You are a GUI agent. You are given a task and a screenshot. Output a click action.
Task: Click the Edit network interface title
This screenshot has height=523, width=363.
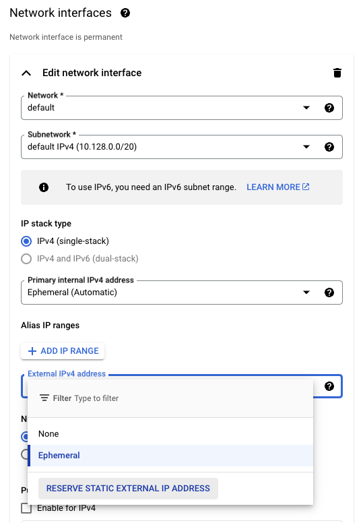click(92, 73)
